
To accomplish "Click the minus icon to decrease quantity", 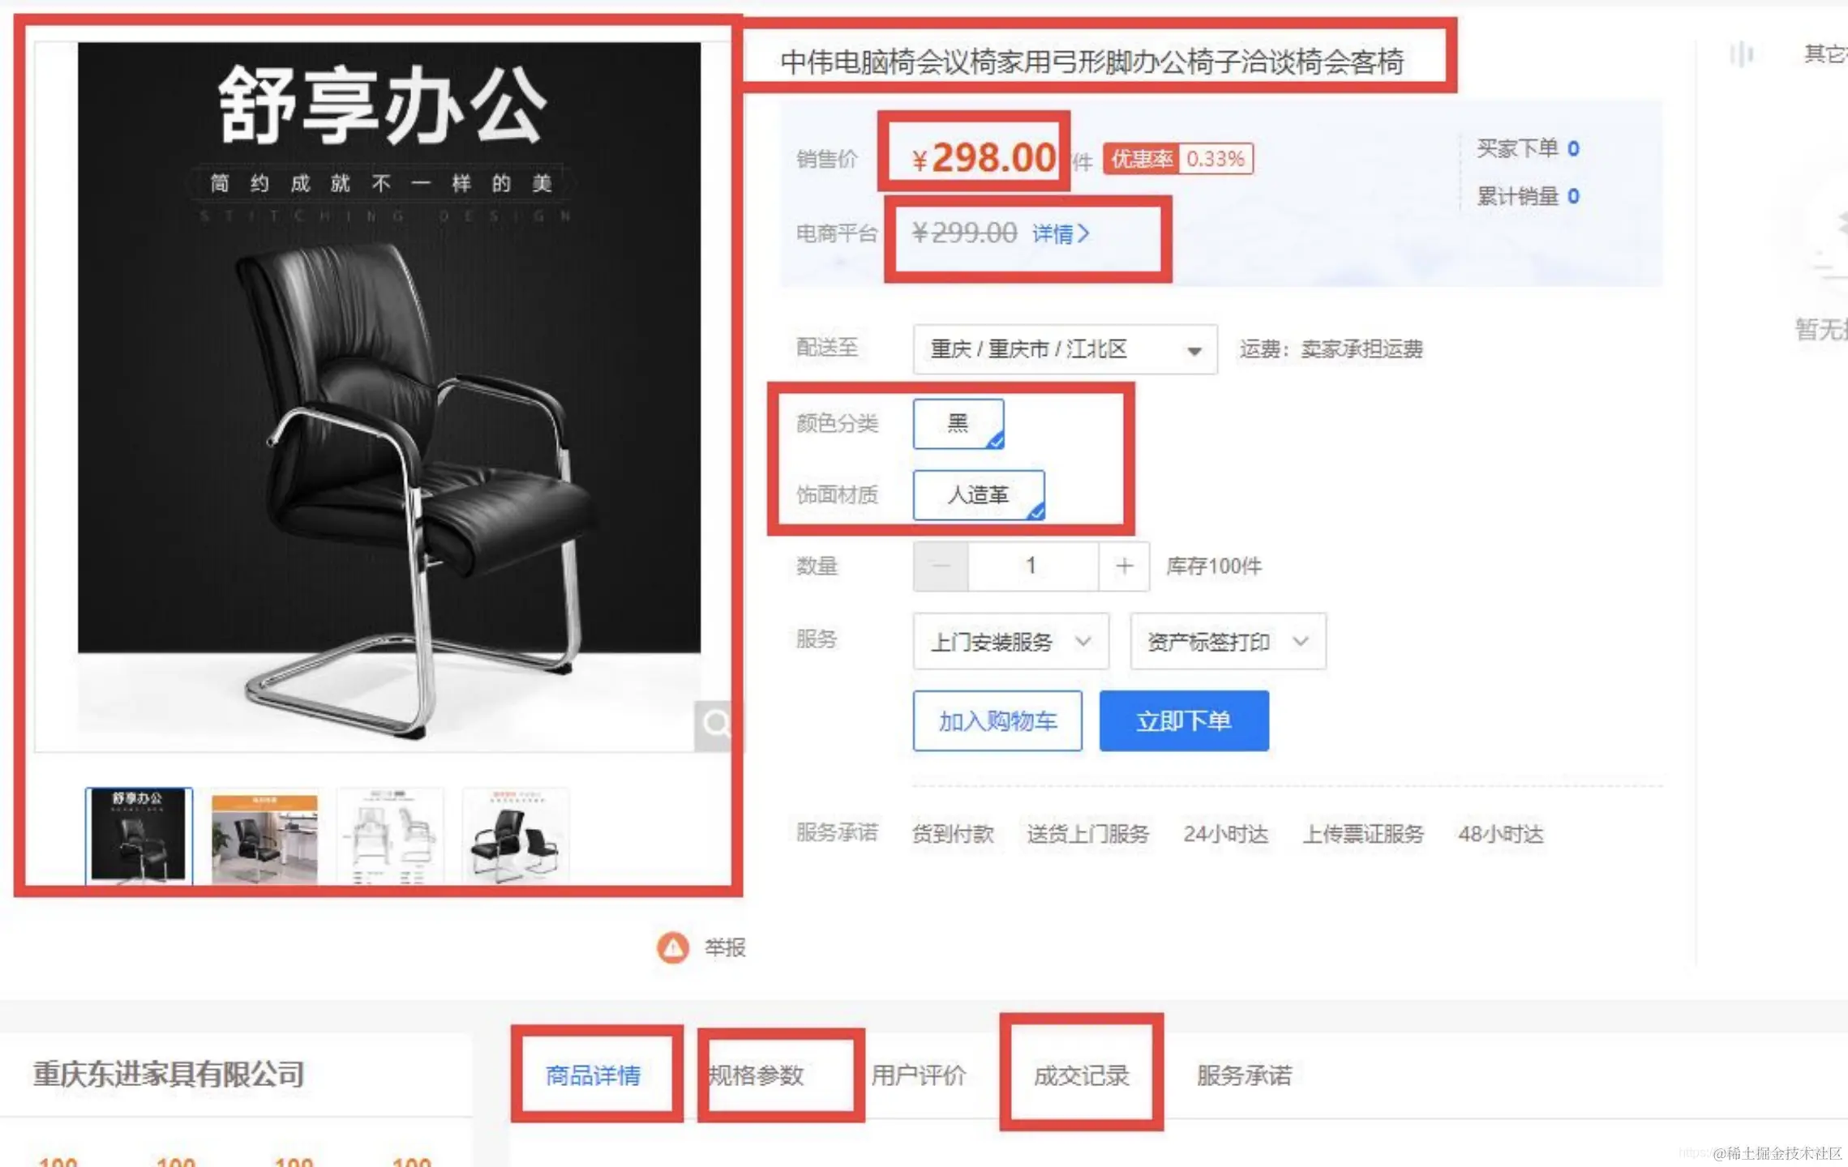I will click(939, 566).
